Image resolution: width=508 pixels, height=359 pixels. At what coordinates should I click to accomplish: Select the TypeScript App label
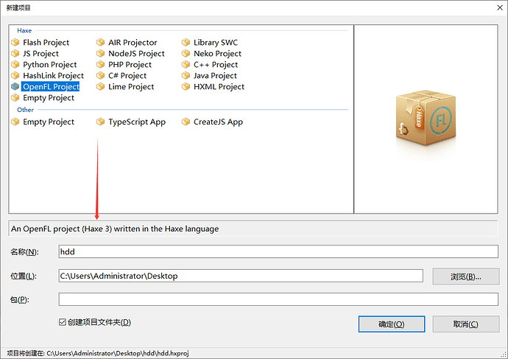click(x=137, y=122)
